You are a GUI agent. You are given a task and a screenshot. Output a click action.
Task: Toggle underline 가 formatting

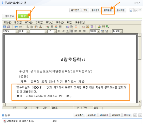click(x=68, y=31)
